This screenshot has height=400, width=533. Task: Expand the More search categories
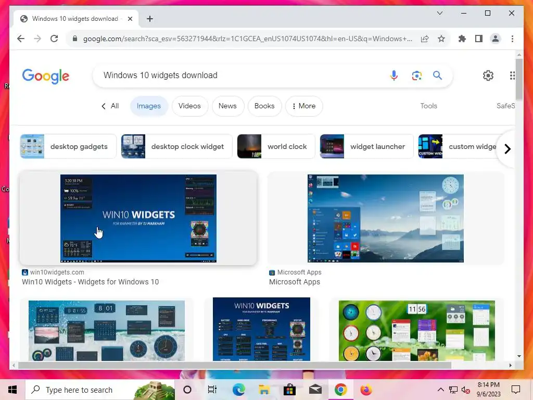(304, 106)
